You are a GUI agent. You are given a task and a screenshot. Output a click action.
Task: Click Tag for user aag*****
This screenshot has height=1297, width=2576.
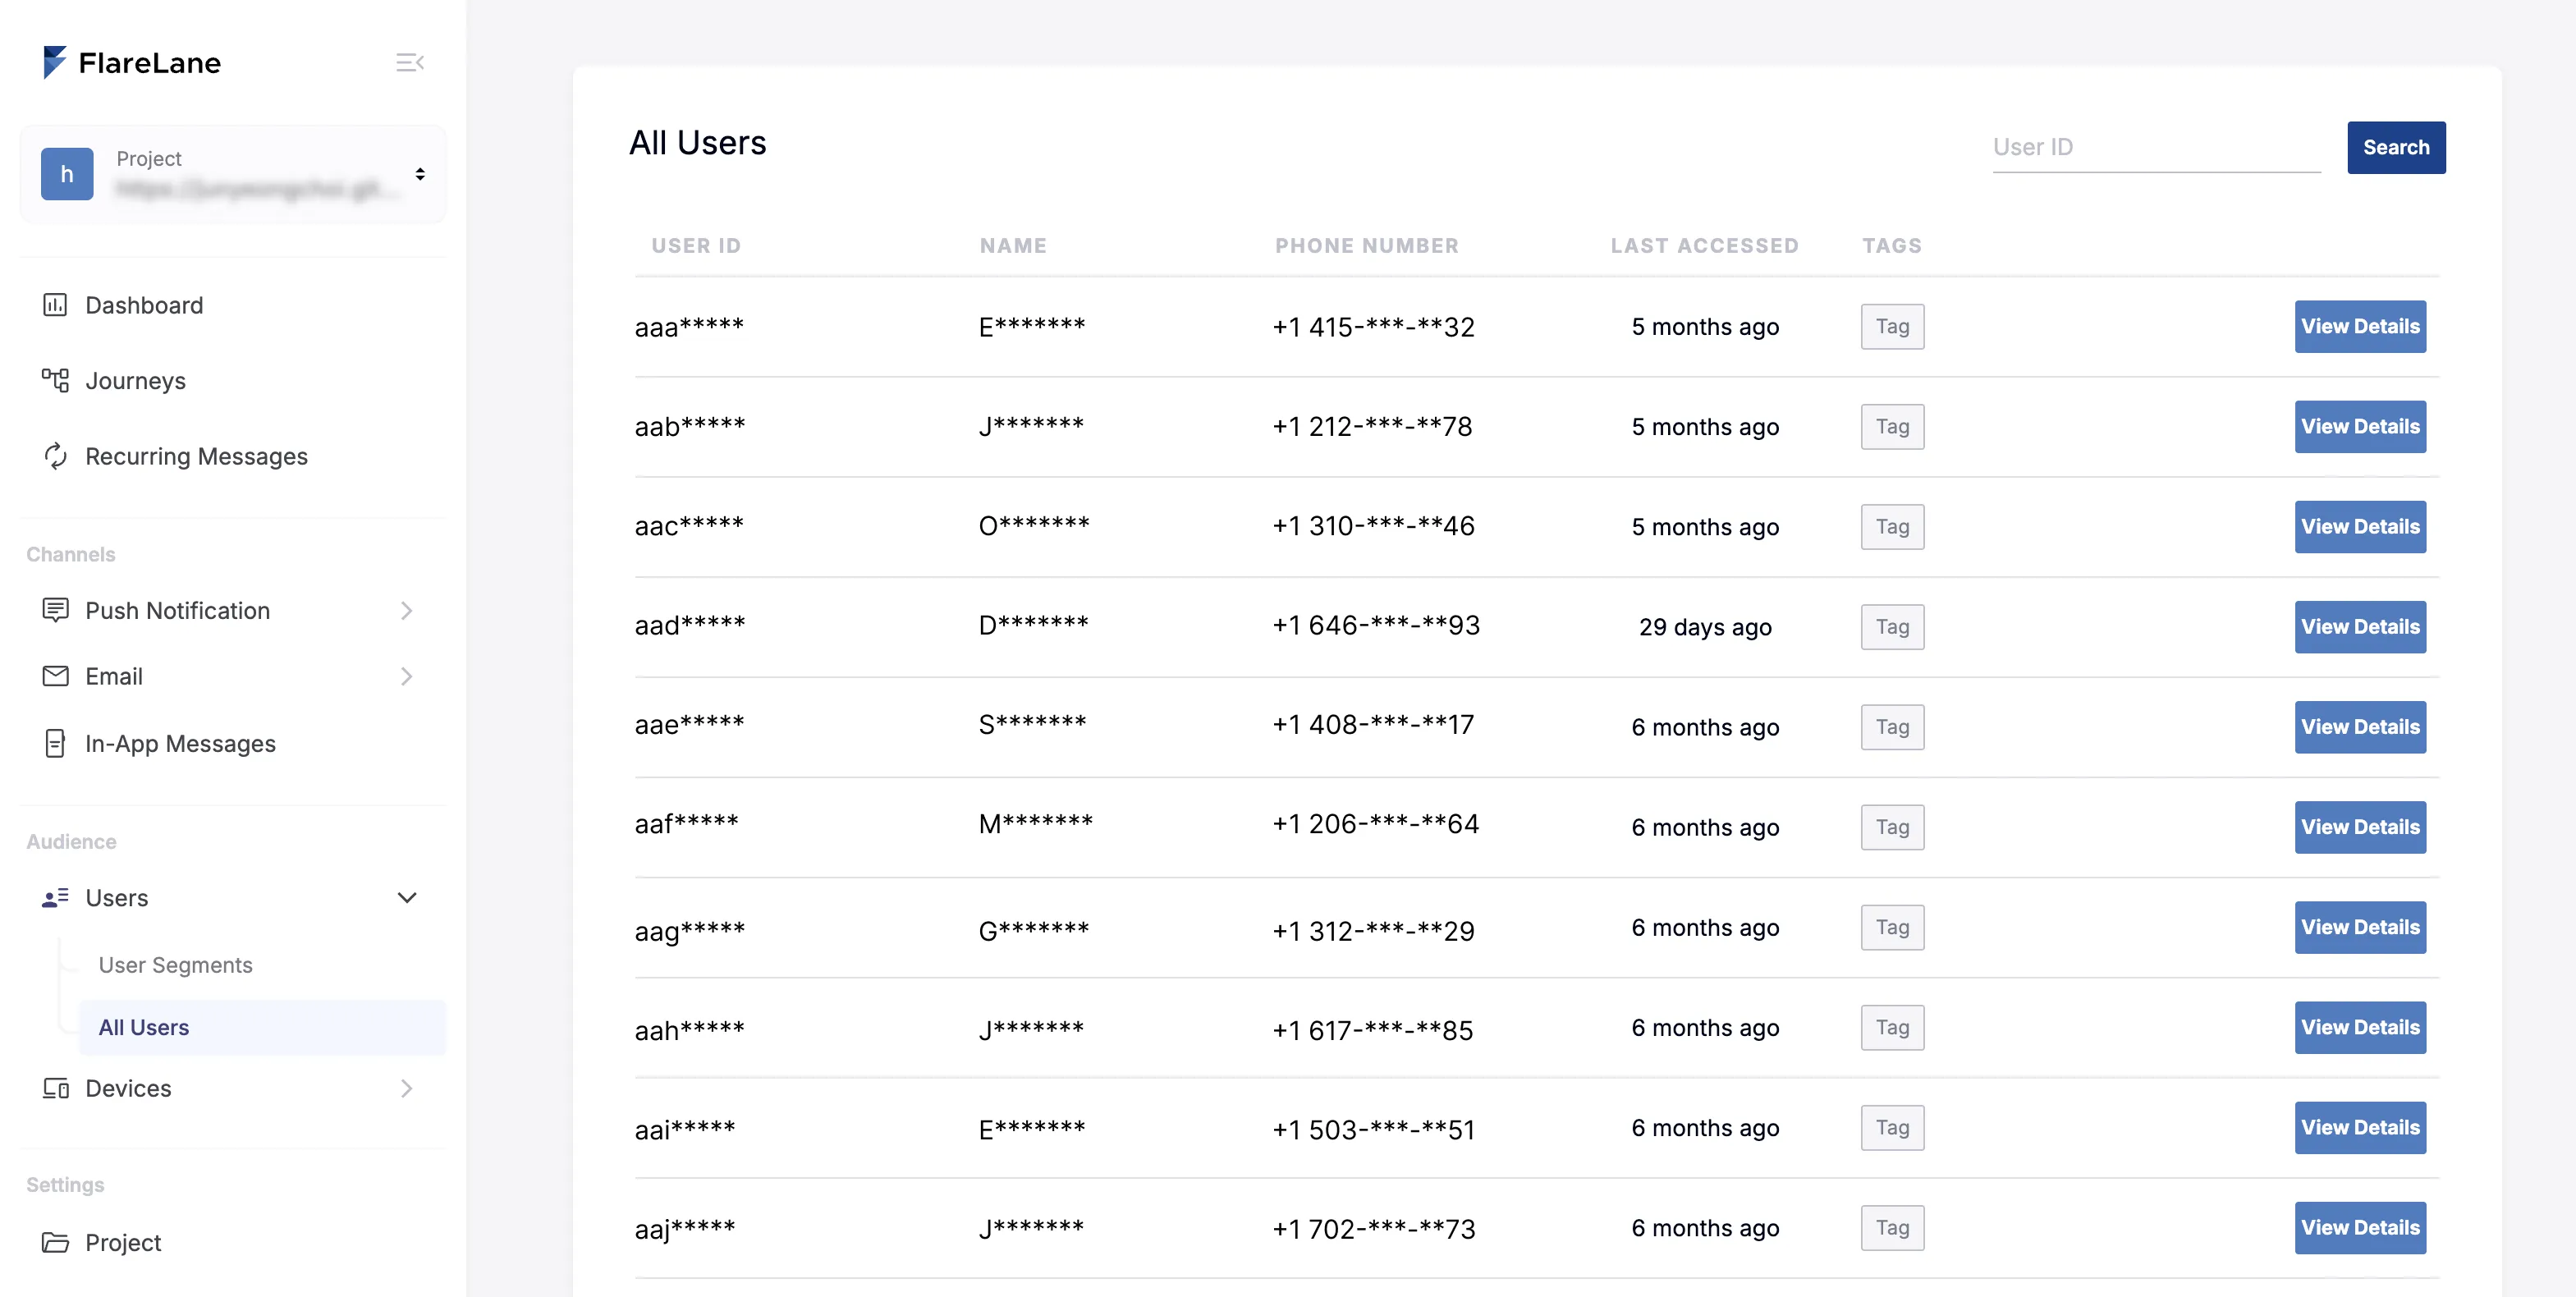tap(1892, 926)
